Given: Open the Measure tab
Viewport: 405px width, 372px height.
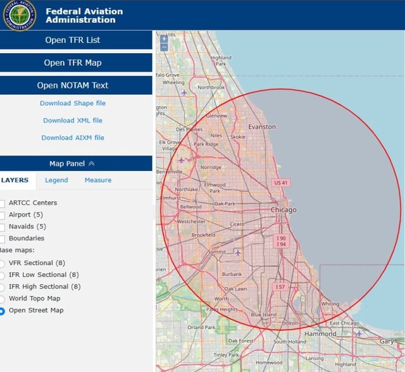Looking at the screenshot, I should tap(97, 180).
